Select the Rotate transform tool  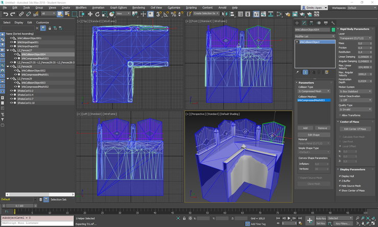97,14
